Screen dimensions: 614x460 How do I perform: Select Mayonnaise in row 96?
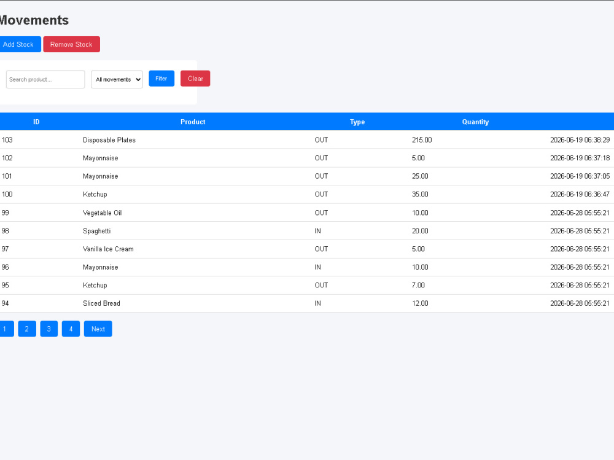tap(100, 267)
